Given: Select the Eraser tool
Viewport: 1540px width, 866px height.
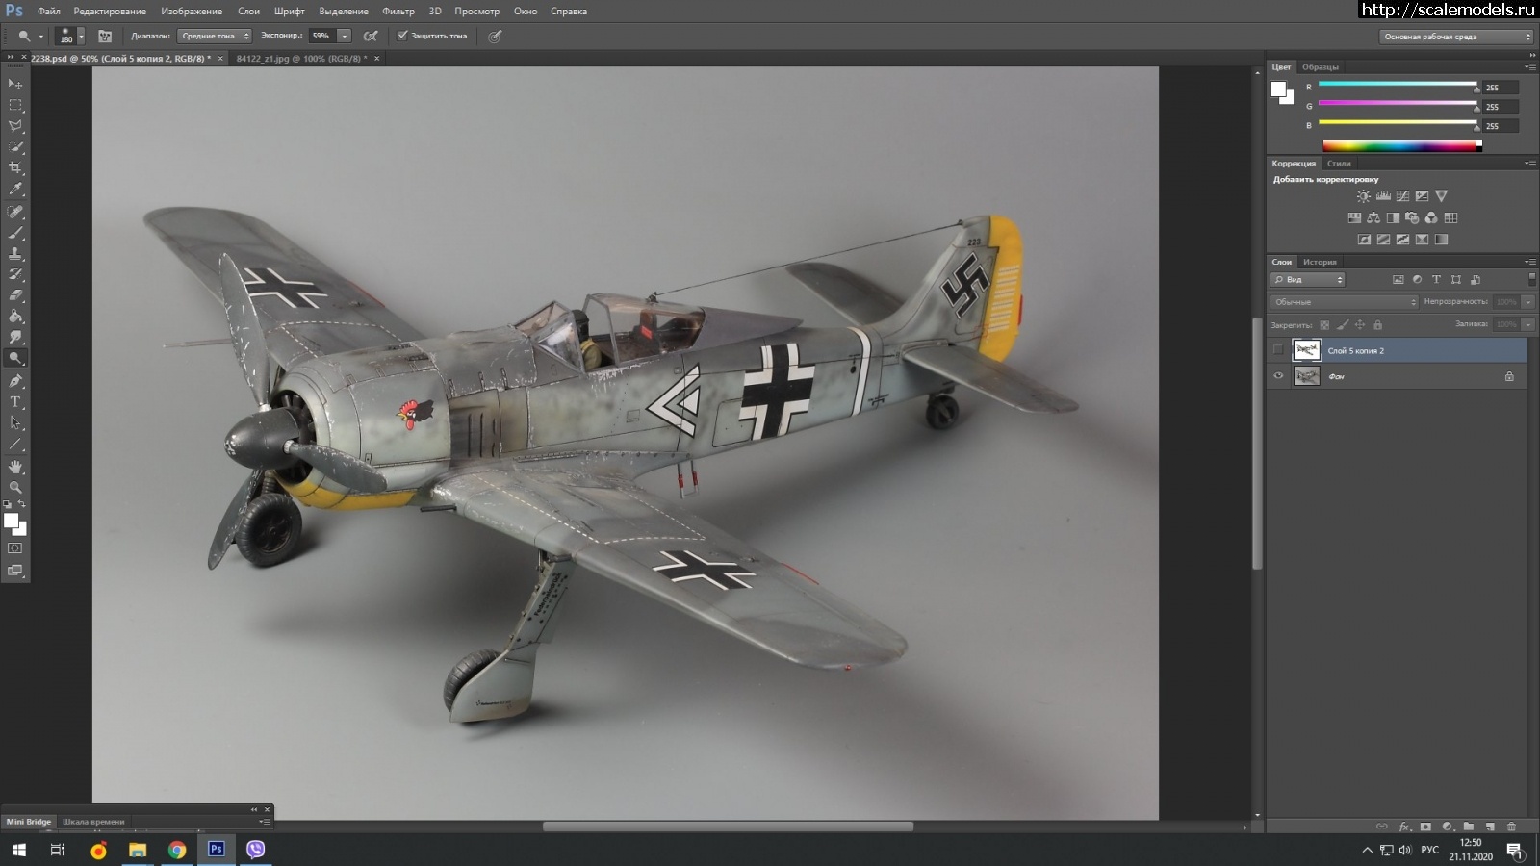Looking at the screenshot, I should 15,295.
